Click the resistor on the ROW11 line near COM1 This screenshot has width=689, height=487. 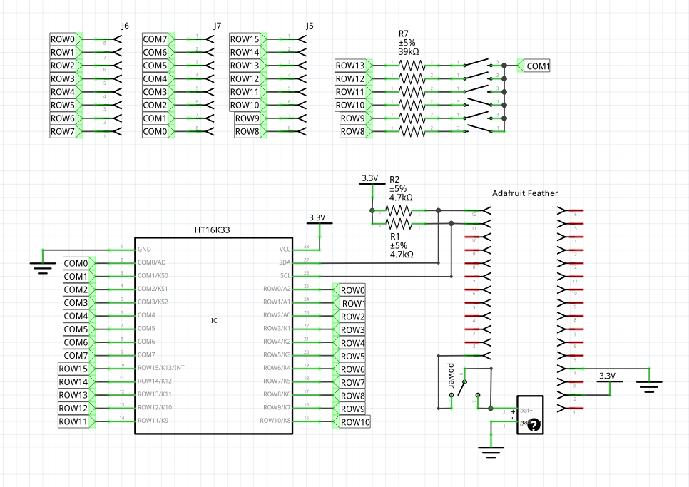(x=412, y=92)
